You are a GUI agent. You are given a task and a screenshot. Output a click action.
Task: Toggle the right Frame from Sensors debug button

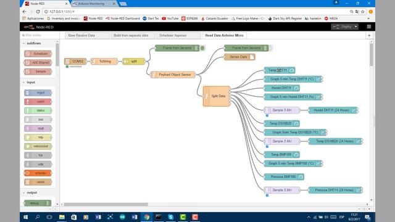271,48
